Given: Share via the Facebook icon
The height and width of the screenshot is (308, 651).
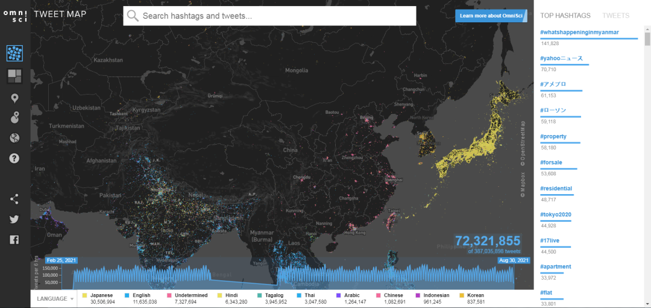Looking at the screenshot, I should pos(14,239).
